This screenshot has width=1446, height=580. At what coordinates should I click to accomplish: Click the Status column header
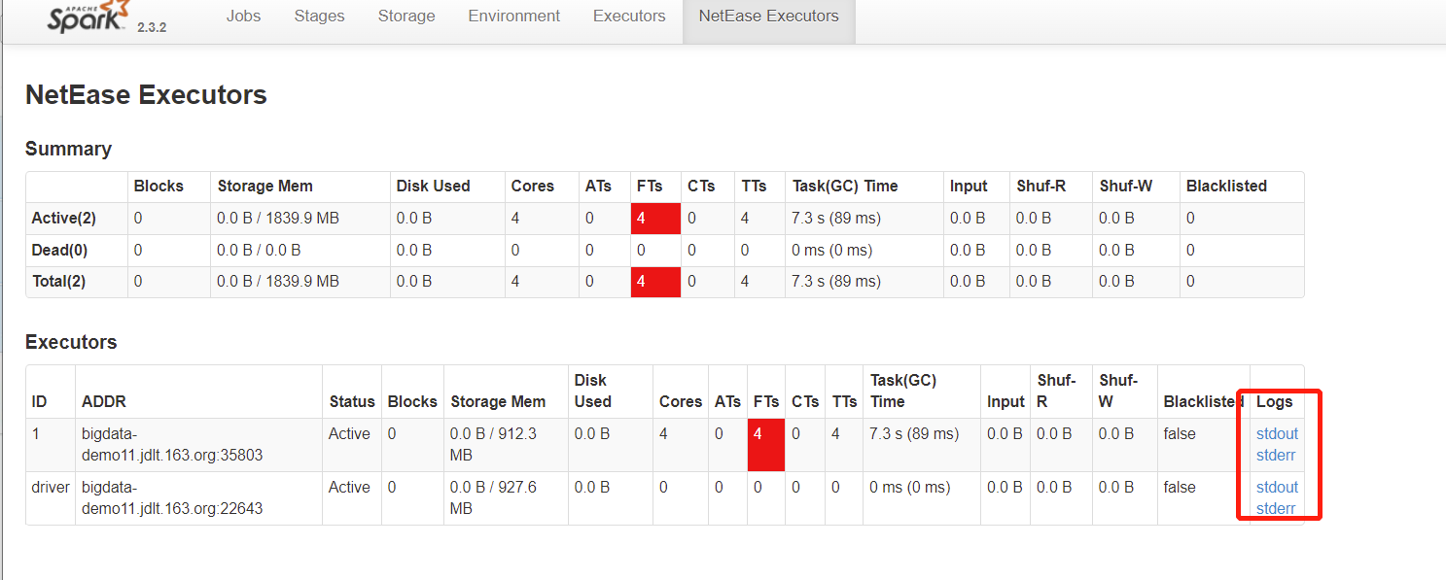click(351, 402)
